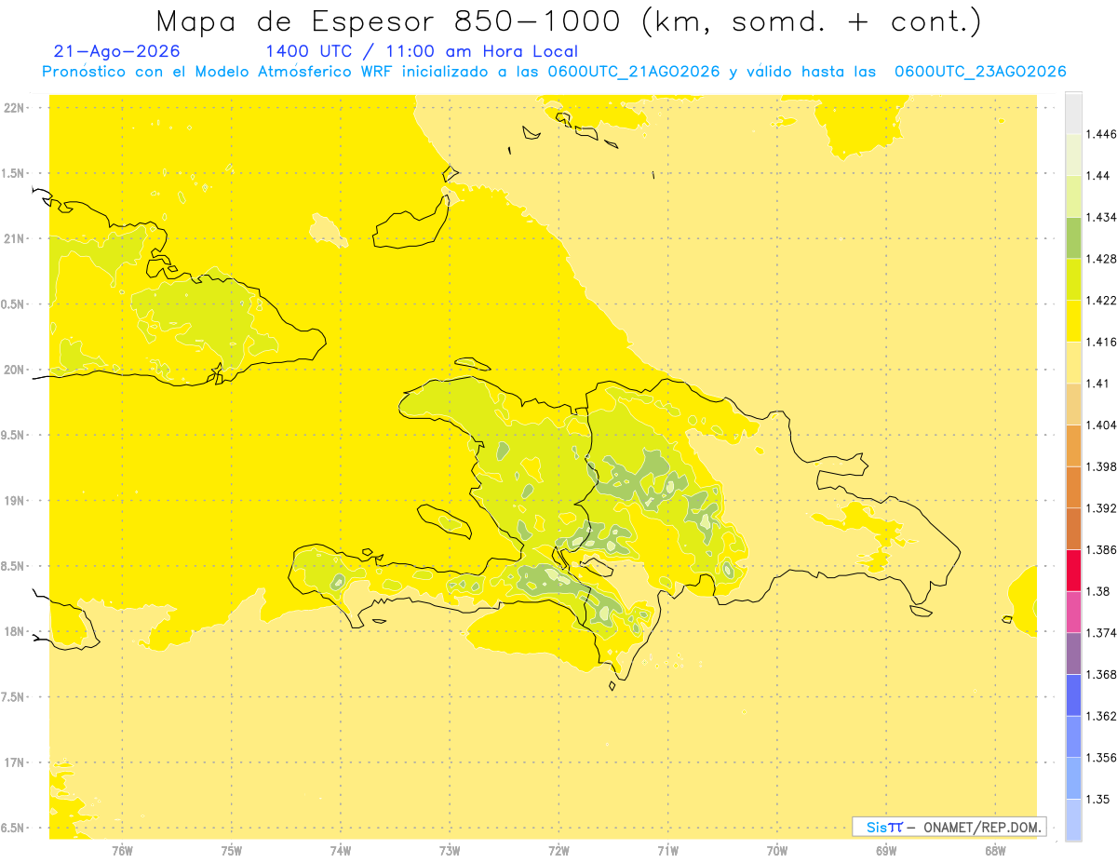Click the 0.5N latitude tick label
Viewport: 1117px width, 863px height.
(x=15, y=304)
